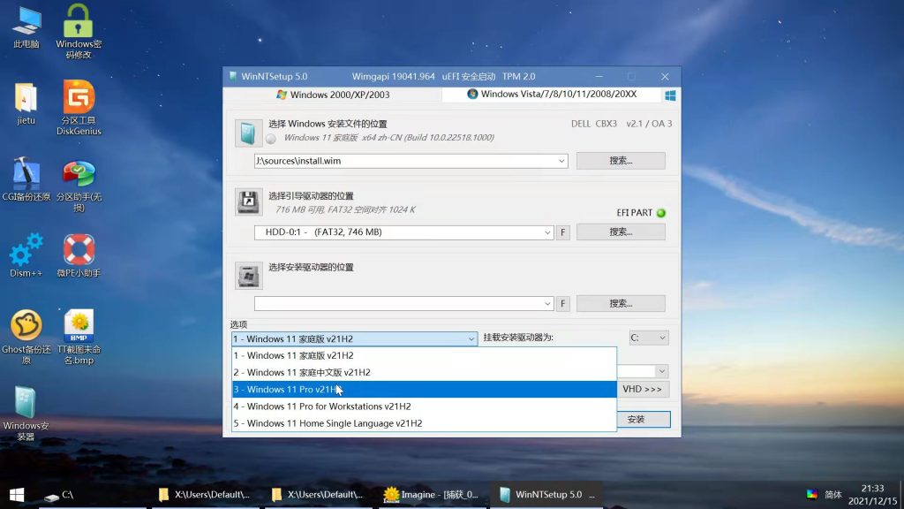Click the boot drive floppy icon
Image resolution: width=904 pixels, height=509 pixels.
[x=248, y=202]
